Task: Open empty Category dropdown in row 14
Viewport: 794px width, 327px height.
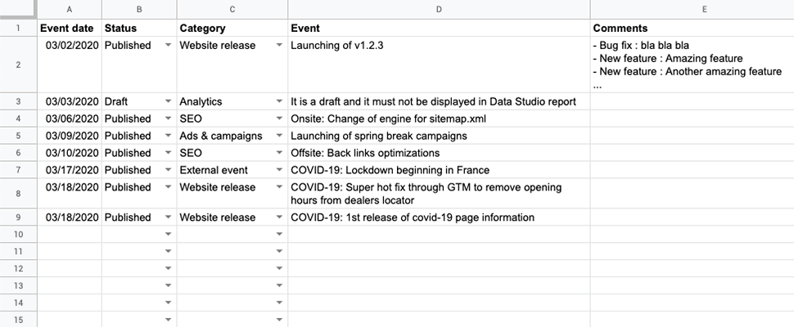Action: pyautogui.click(x=279, y=303)
